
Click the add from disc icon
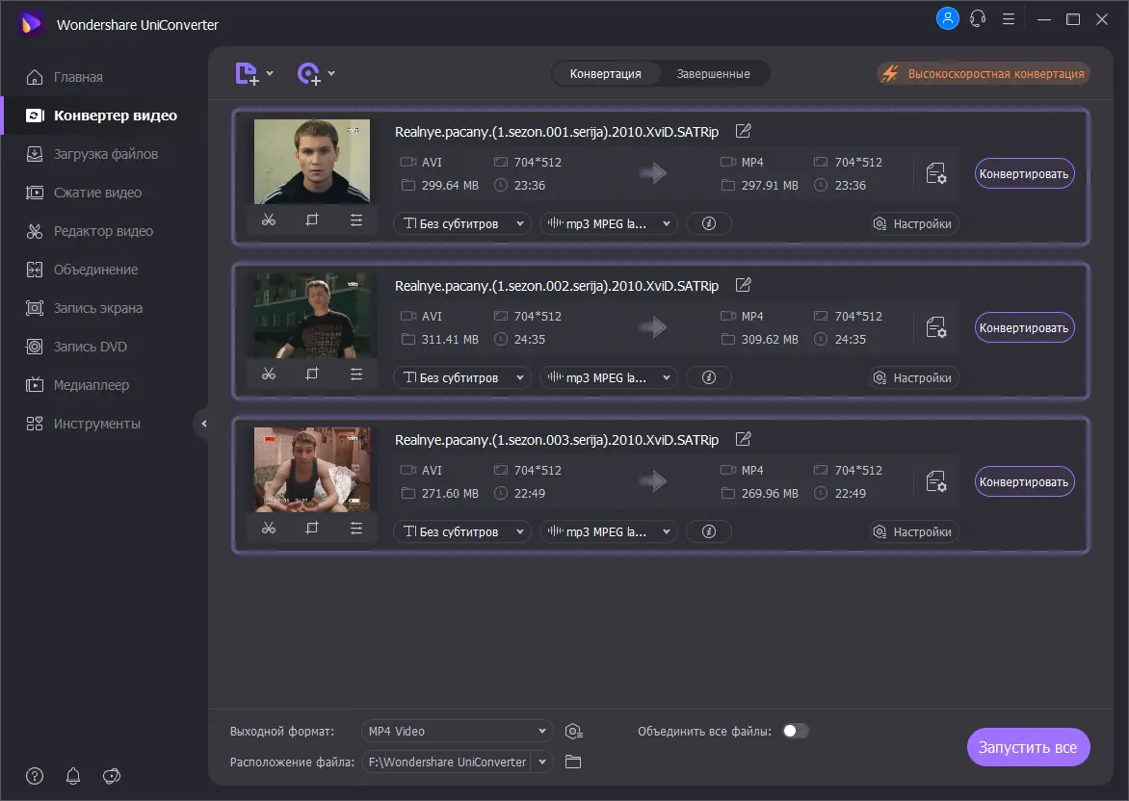point(309,73)
